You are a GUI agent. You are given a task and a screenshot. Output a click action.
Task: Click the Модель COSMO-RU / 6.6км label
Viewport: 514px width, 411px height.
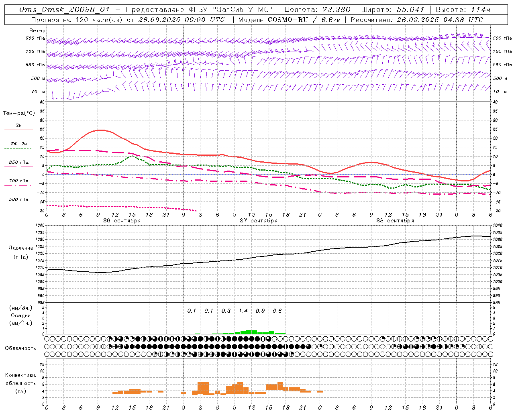coord(289,20)
